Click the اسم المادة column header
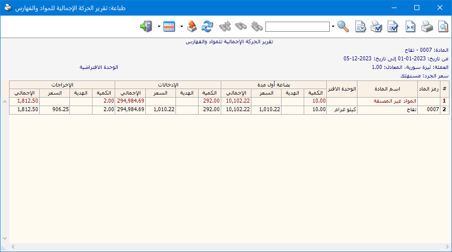Viewport: 452px width, 252px height. point(387,89)
